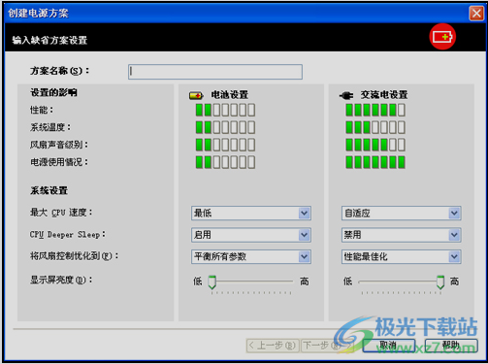Screen dimensions: 488x364
Task: Click the 将风扇控制优化到 label
Action: pyautogui.click(x=74, y=256)
